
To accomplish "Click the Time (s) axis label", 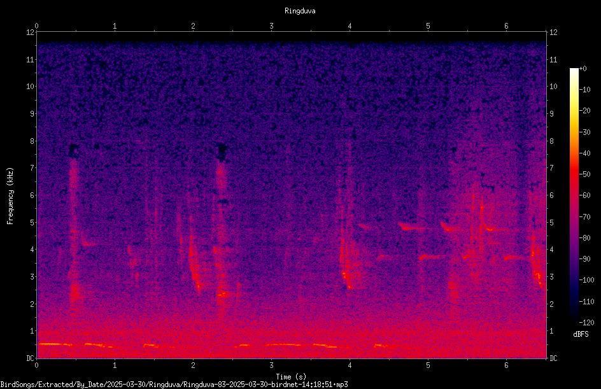I will (291, 377).
